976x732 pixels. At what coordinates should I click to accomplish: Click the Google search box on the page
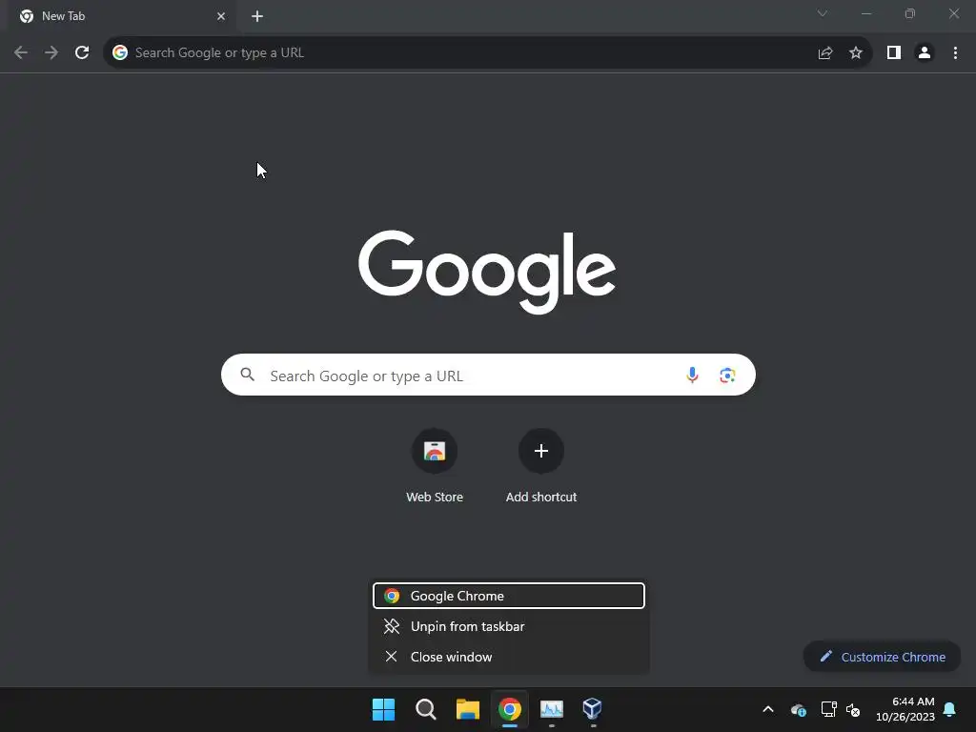488,375
